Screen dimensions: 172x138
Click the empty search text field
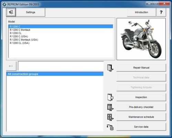61,66
